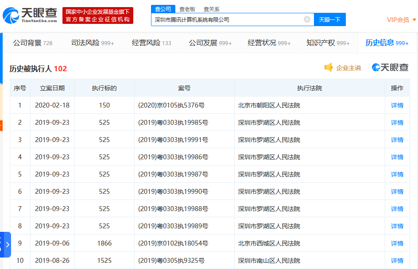Viewport: 418px width, 269px height.
Task: Open the 公司背景 728 tab
Action: (x=33, y=43)
